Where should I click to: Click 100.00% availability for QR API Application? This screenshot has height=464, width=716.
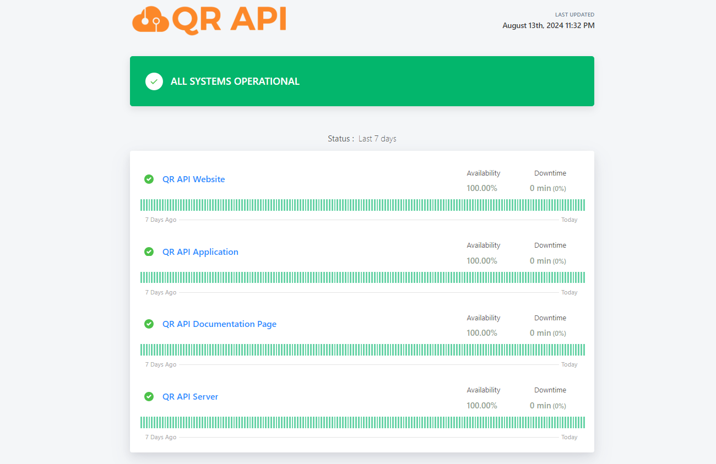pyautogui.click(x=482, y=261)
